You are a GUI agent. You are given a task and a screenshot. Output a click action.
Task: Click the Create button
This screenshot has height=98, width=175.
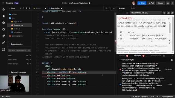[x=161, y=3]
